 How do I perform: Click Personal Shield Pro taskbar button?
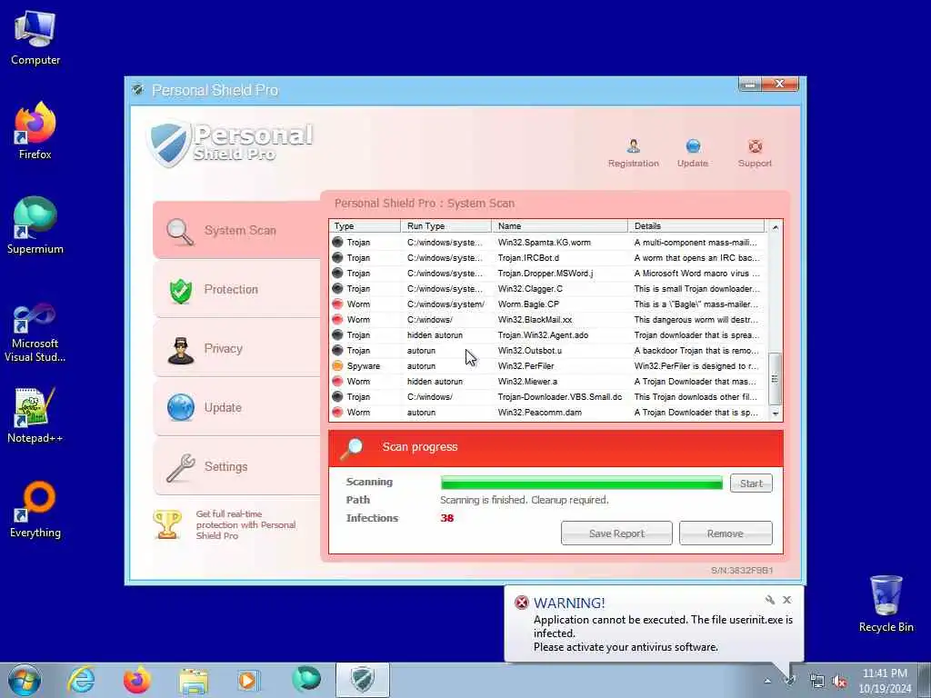(363, 680)
